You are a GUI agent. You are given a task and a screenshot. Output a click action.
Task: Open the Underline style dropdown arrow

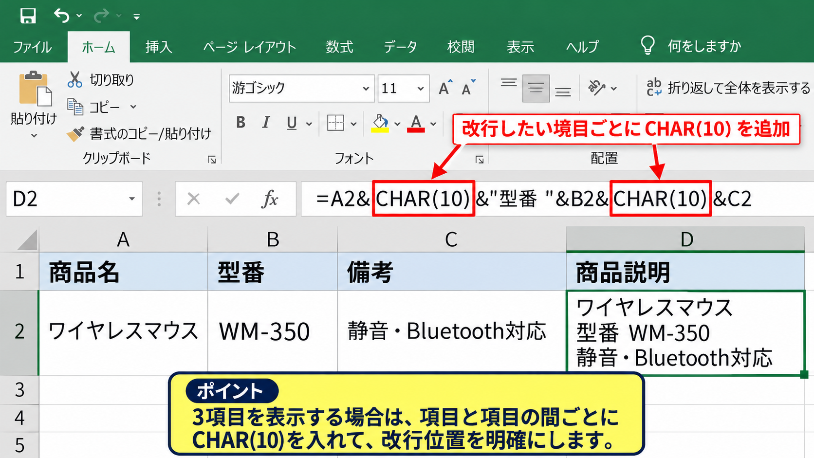pyautogui.click(x=309, y=124)
